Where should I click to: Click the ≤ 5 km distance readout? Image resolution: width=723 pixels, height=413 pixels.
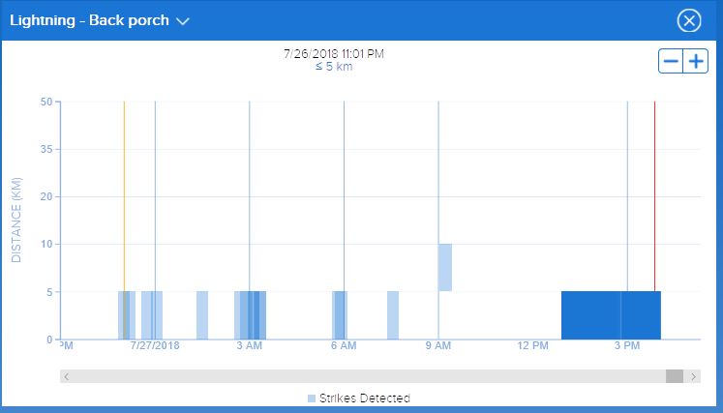click(x=334, y=67)
